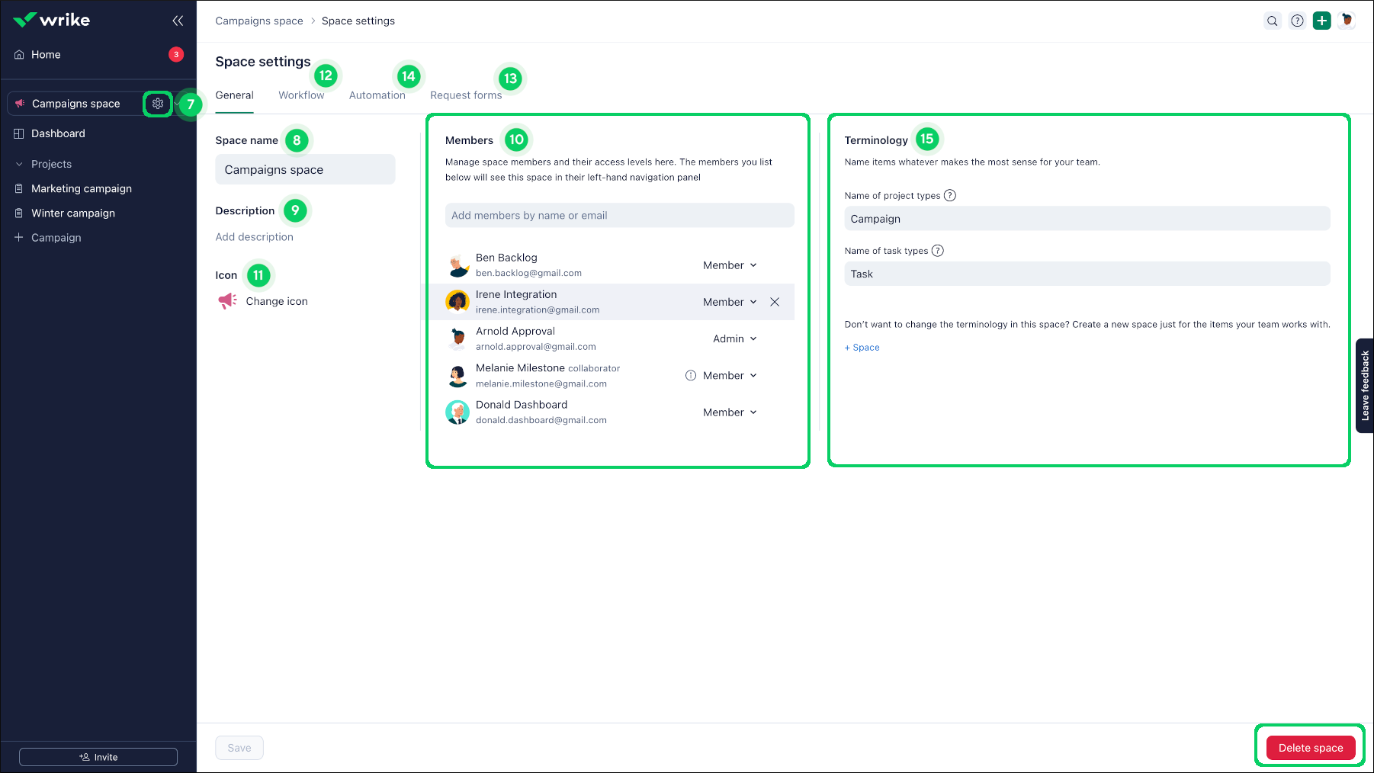Click info icon beside Melanie Milestone's role
The height and width of the screenshot is (773, 1374).
pyautogui.click(x=691, y=375)
